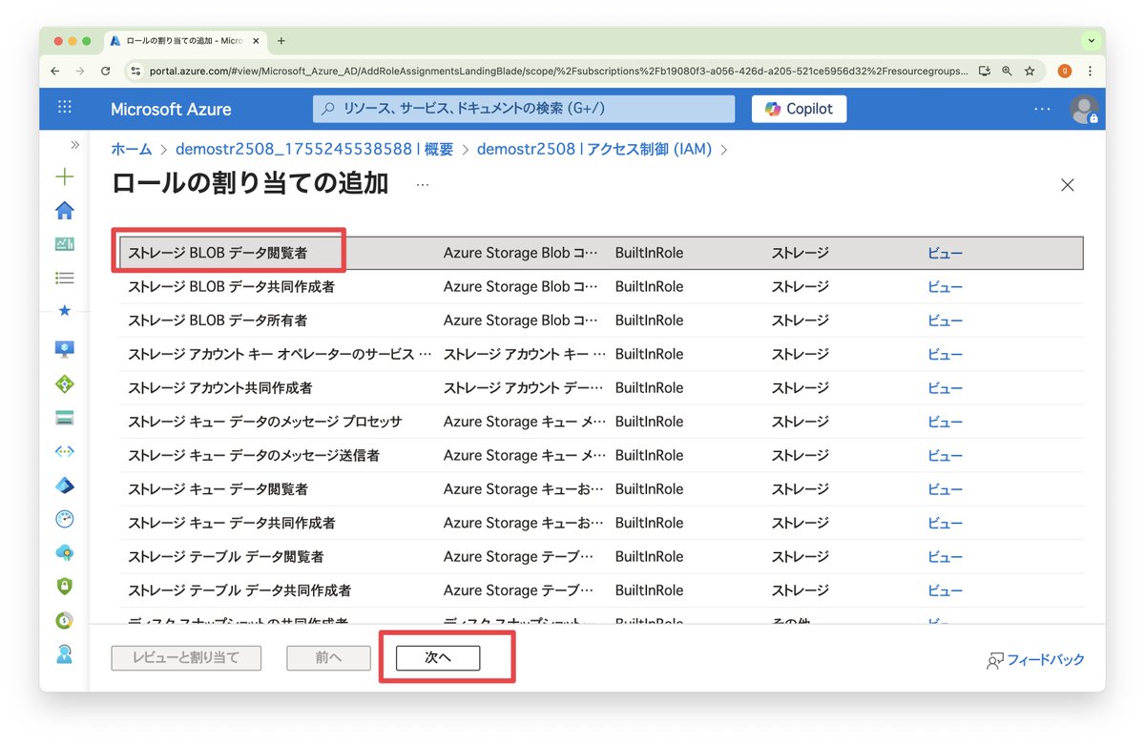The image size is (1145, 744).
Task: Select the Virtual machines sidebar icon
Action: (x=64, y=348)
